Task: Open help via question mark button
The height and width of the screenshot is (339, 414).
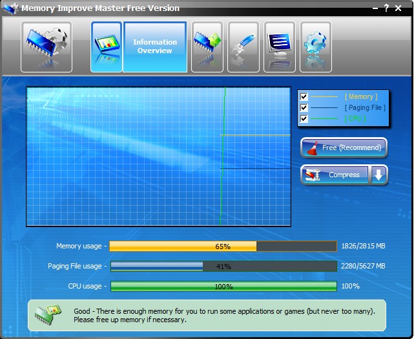Action: point(386,8)
